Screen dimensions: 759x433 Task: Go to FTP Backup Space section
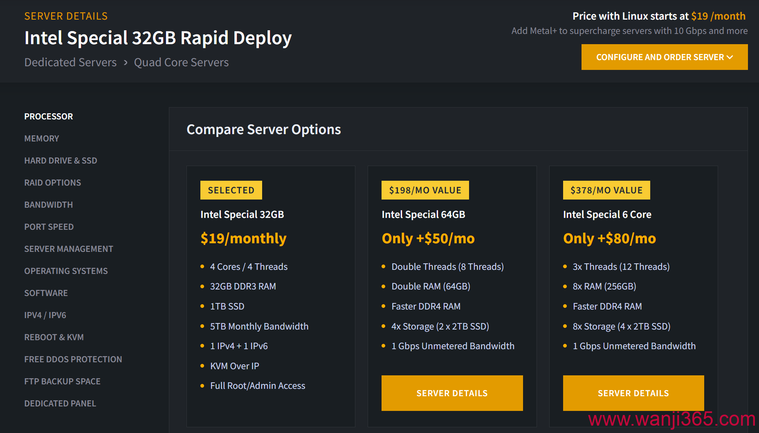pyautogui.click(x=62, y=381)
